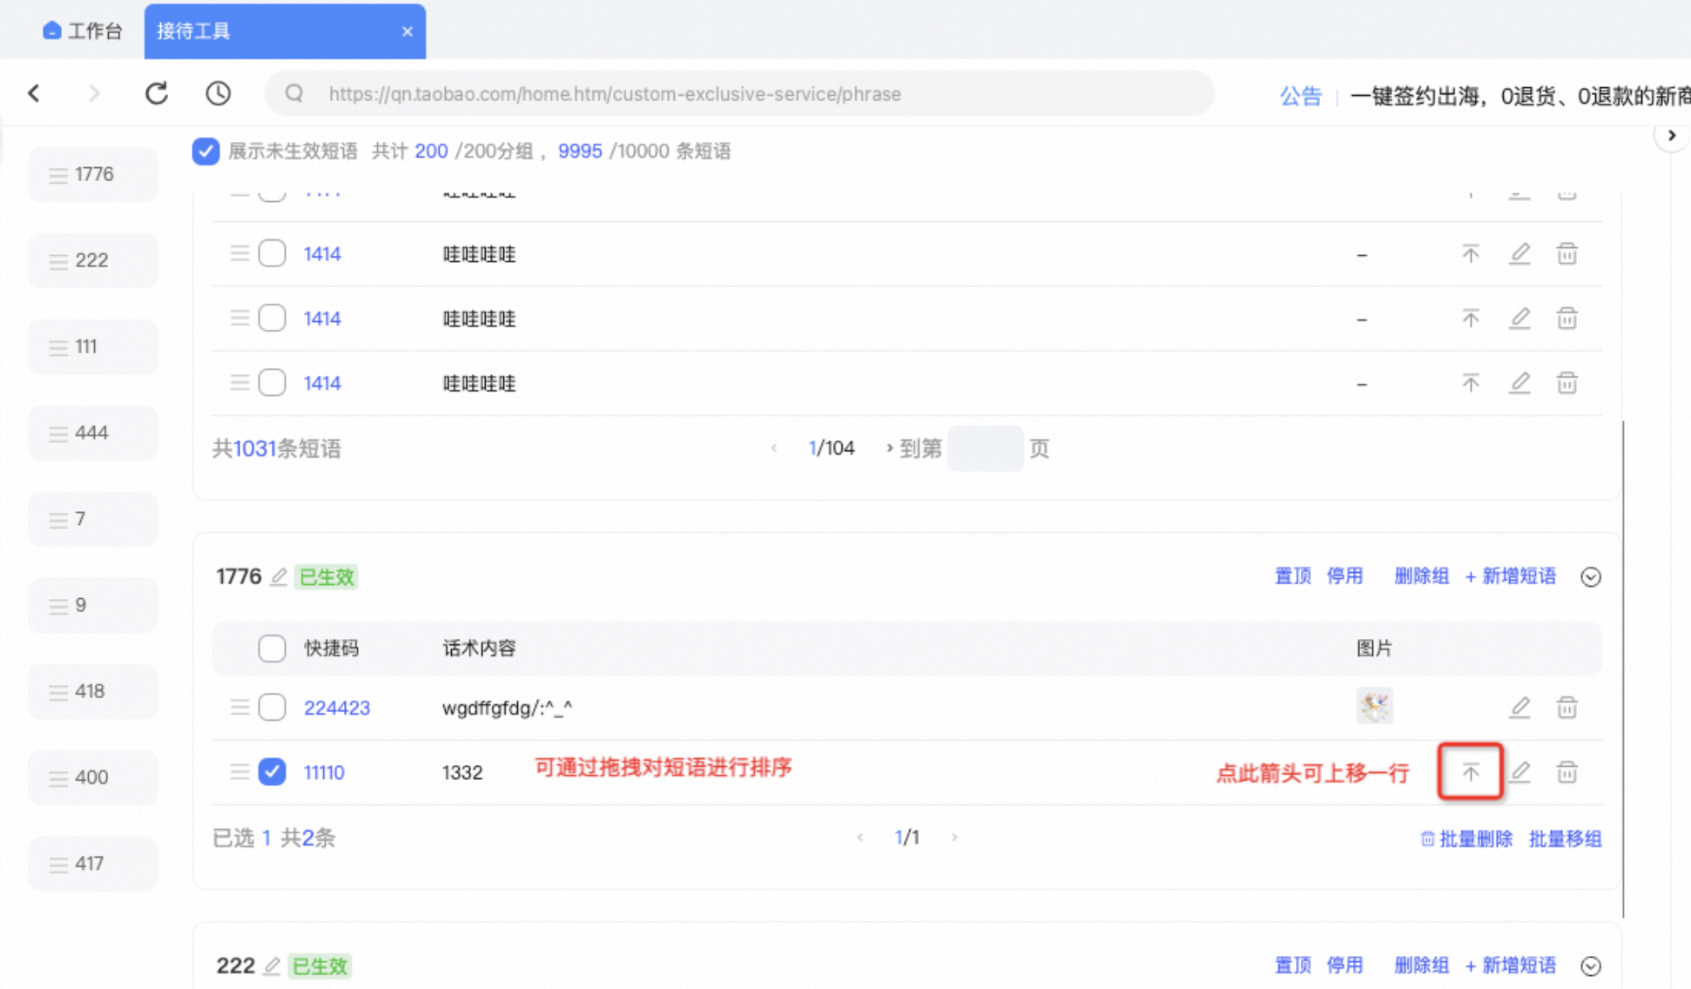
Task: Click the search magnifier in address bar
Action: (x=294, y=93)
